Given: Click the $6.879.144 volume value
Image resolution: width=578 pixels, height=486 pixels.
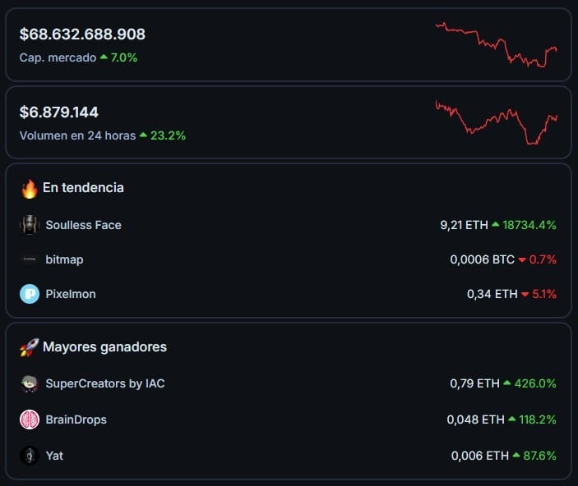Looking at the screenshot, I should tap(59, 112).
